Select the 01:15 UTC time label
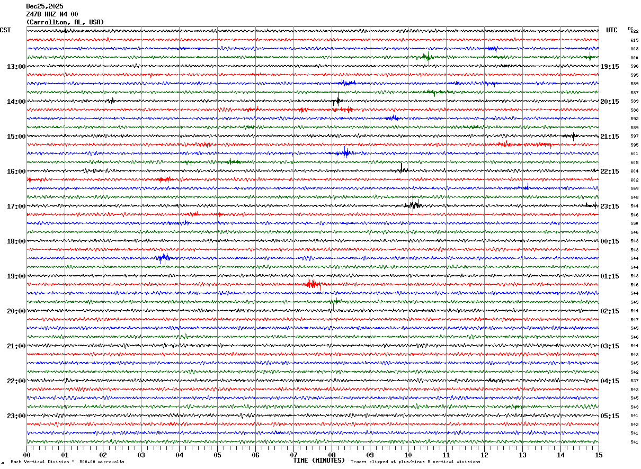The image size is (641, 469). [x=609, y=276]
